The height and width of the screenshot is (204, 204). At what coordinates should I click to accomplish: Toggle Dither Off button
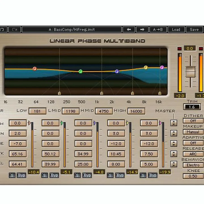193,121
